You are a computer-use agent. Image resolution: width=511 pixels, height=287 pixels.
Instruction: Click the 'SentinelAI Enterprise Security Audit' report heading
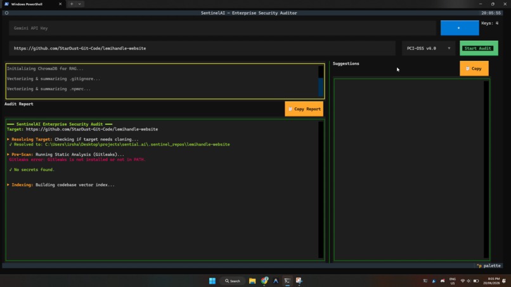(60, 124)
